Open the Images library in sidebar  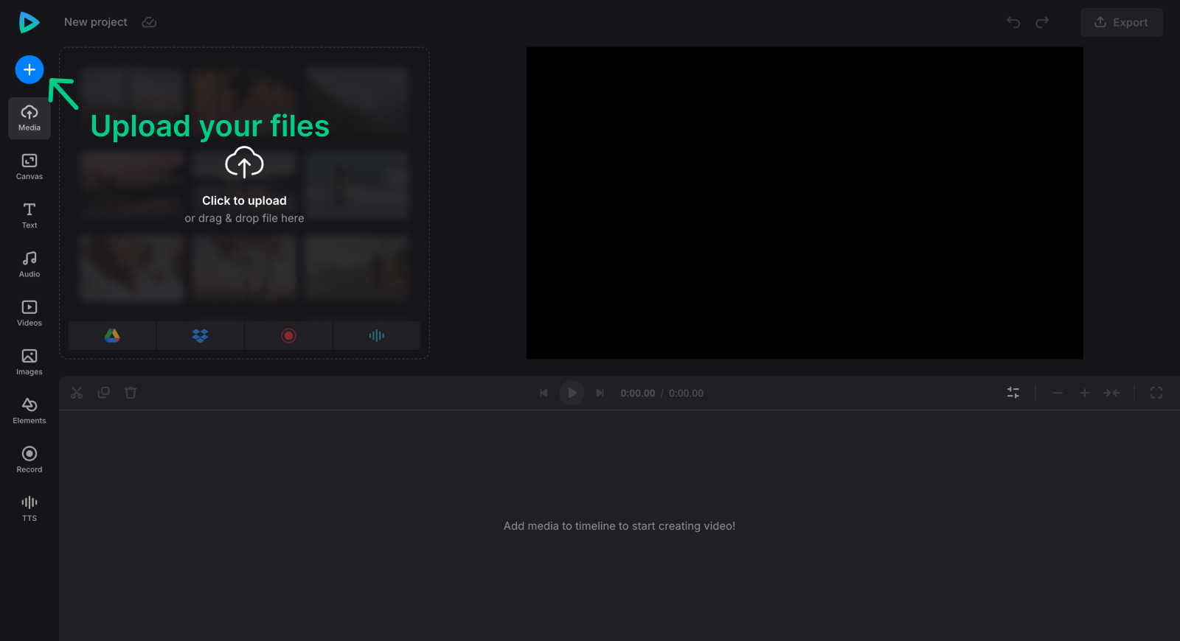[x=29, y=362]
